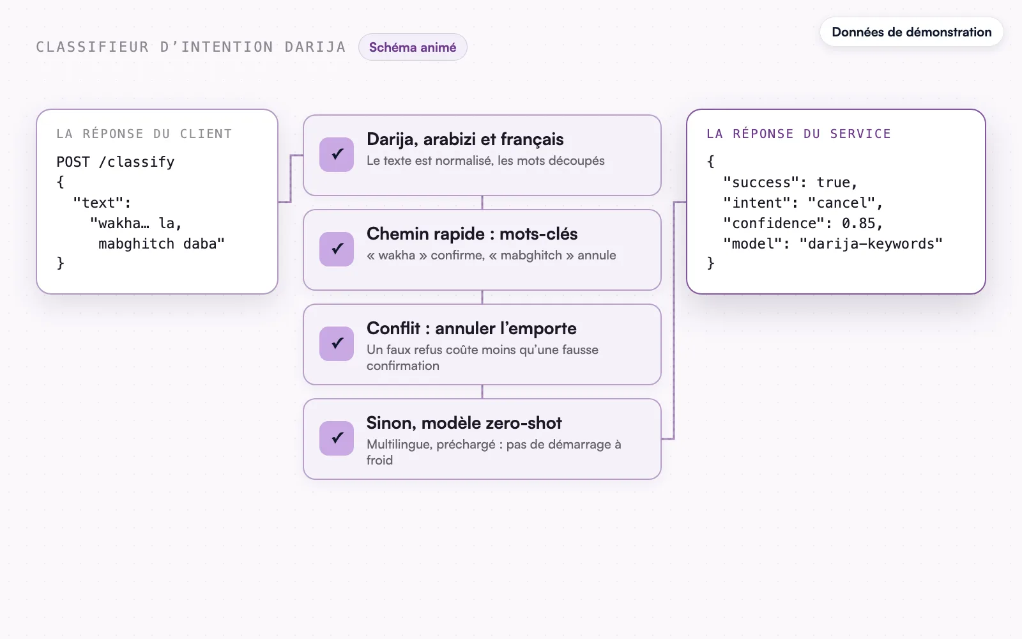Viewport: 1022px width, 639px height.
Task: Click the checkmark beside Darija, arabizi et français
Action: (337, 155)
